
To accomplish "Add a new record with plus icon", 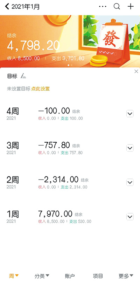I will pos(131,7).
